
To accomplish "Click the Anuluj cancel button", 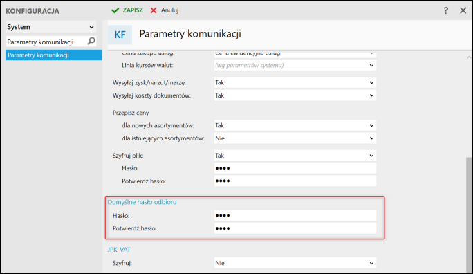I will coord(165,10).
